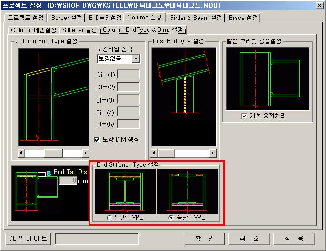The image size is (326, 251).
Task: Cancel with the 취소 button
Action: pos(249,239)
